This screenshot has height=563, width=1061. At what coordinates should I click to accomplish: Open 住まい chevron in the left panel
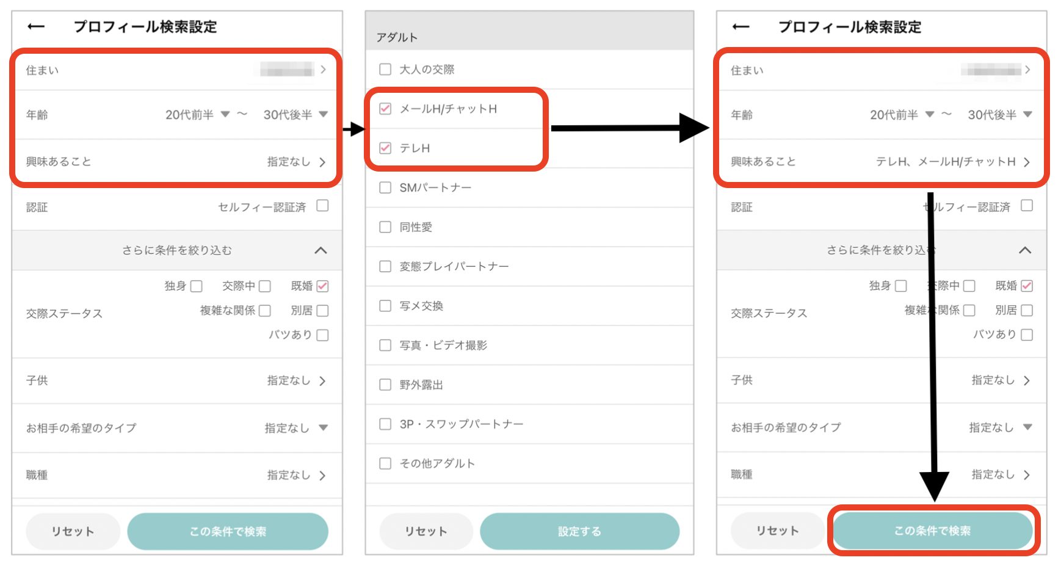(323, 70)
